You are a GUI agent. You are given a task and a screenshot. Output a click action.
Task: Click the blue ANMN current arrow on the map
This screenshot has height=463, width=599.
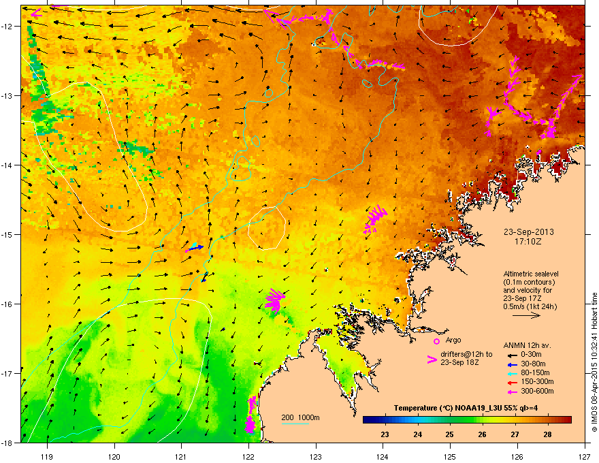195,249
